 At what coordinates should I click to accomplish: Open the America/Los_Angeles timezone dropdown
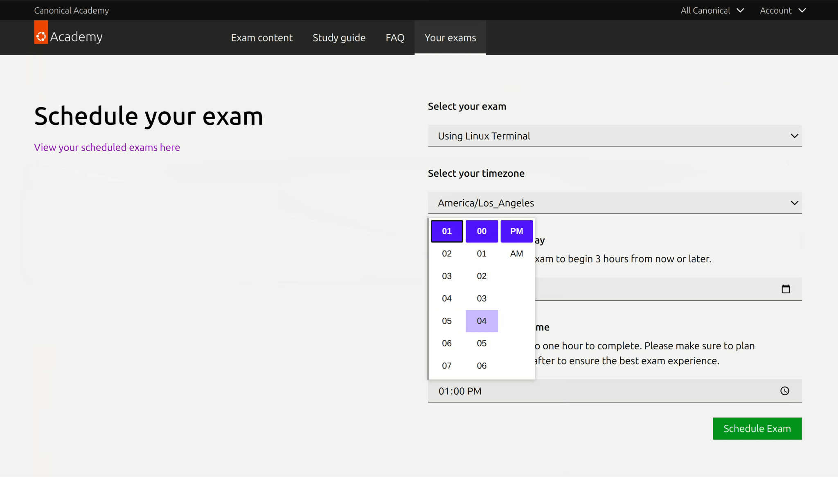614,202
